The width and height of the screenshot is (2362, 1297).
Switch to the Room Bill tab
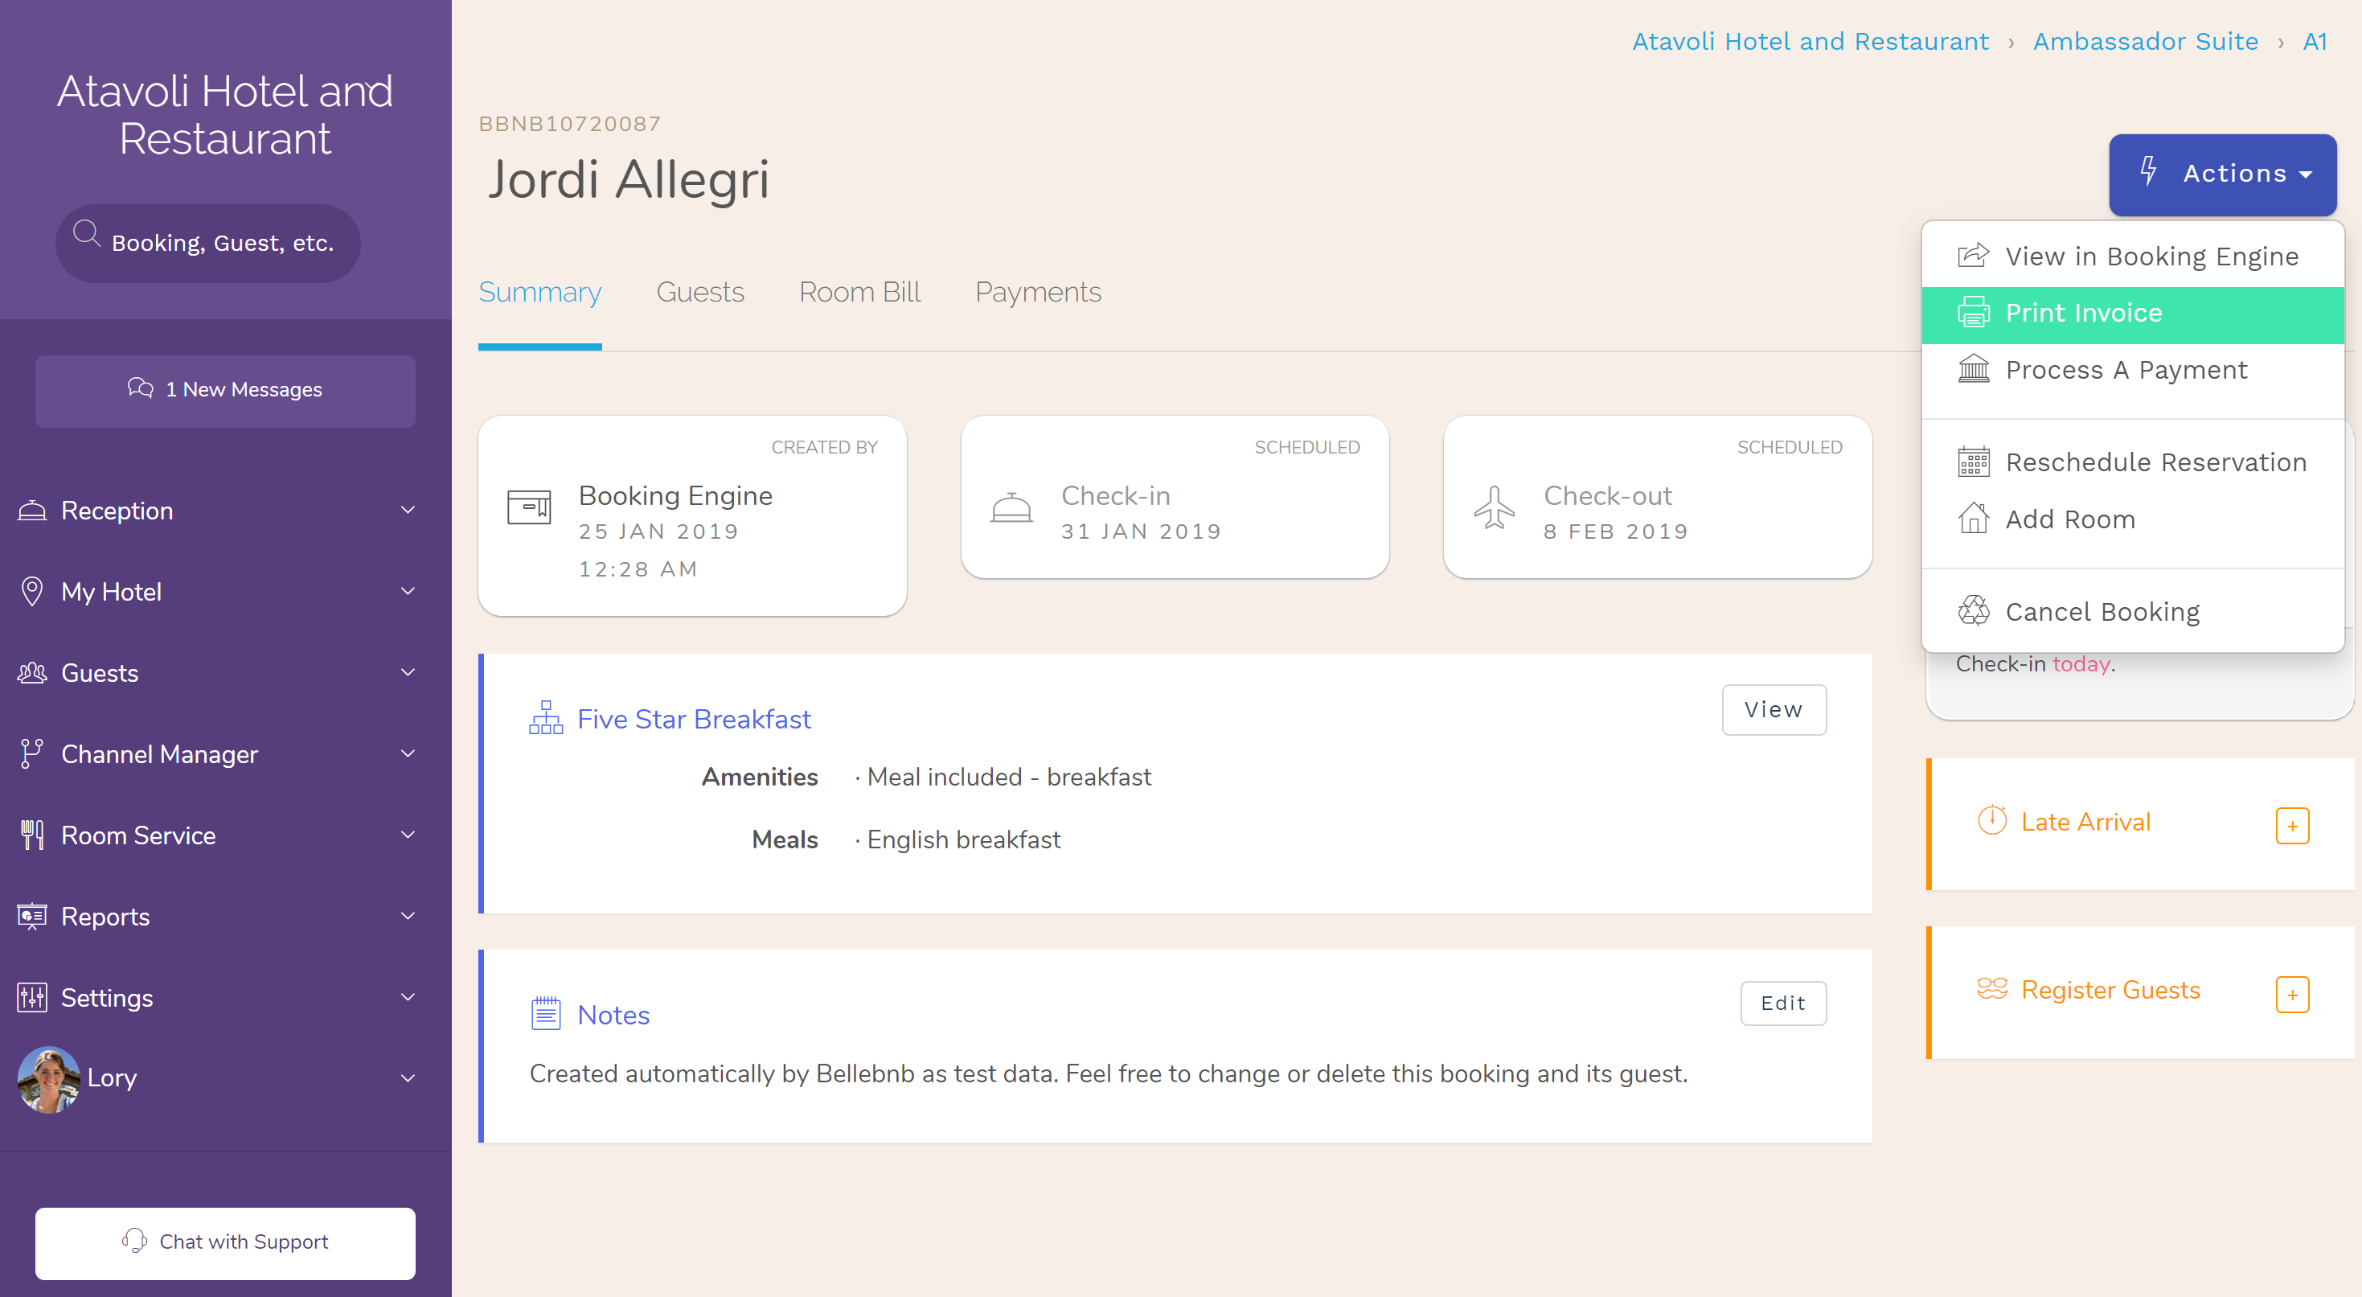coord(859,293)
